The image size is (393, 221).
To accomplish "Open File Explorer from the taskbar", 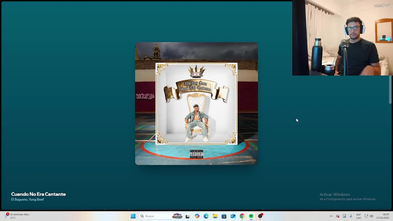I will (215, 216).
